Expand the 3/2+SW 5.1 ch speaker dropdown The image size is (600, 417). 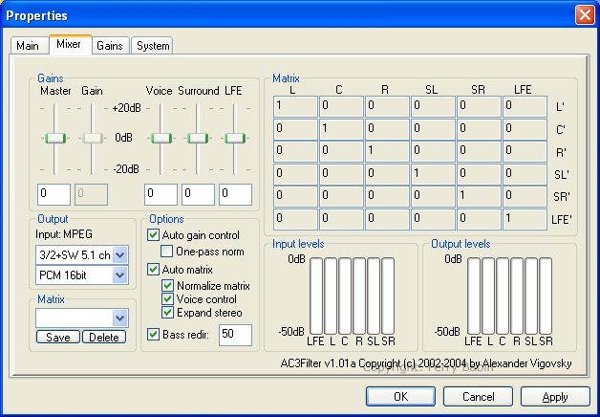[119, 255]
